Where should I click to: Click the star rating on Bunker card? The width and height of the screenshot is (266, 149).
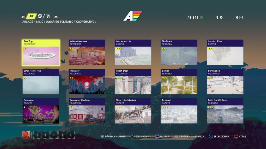[164, 78]
